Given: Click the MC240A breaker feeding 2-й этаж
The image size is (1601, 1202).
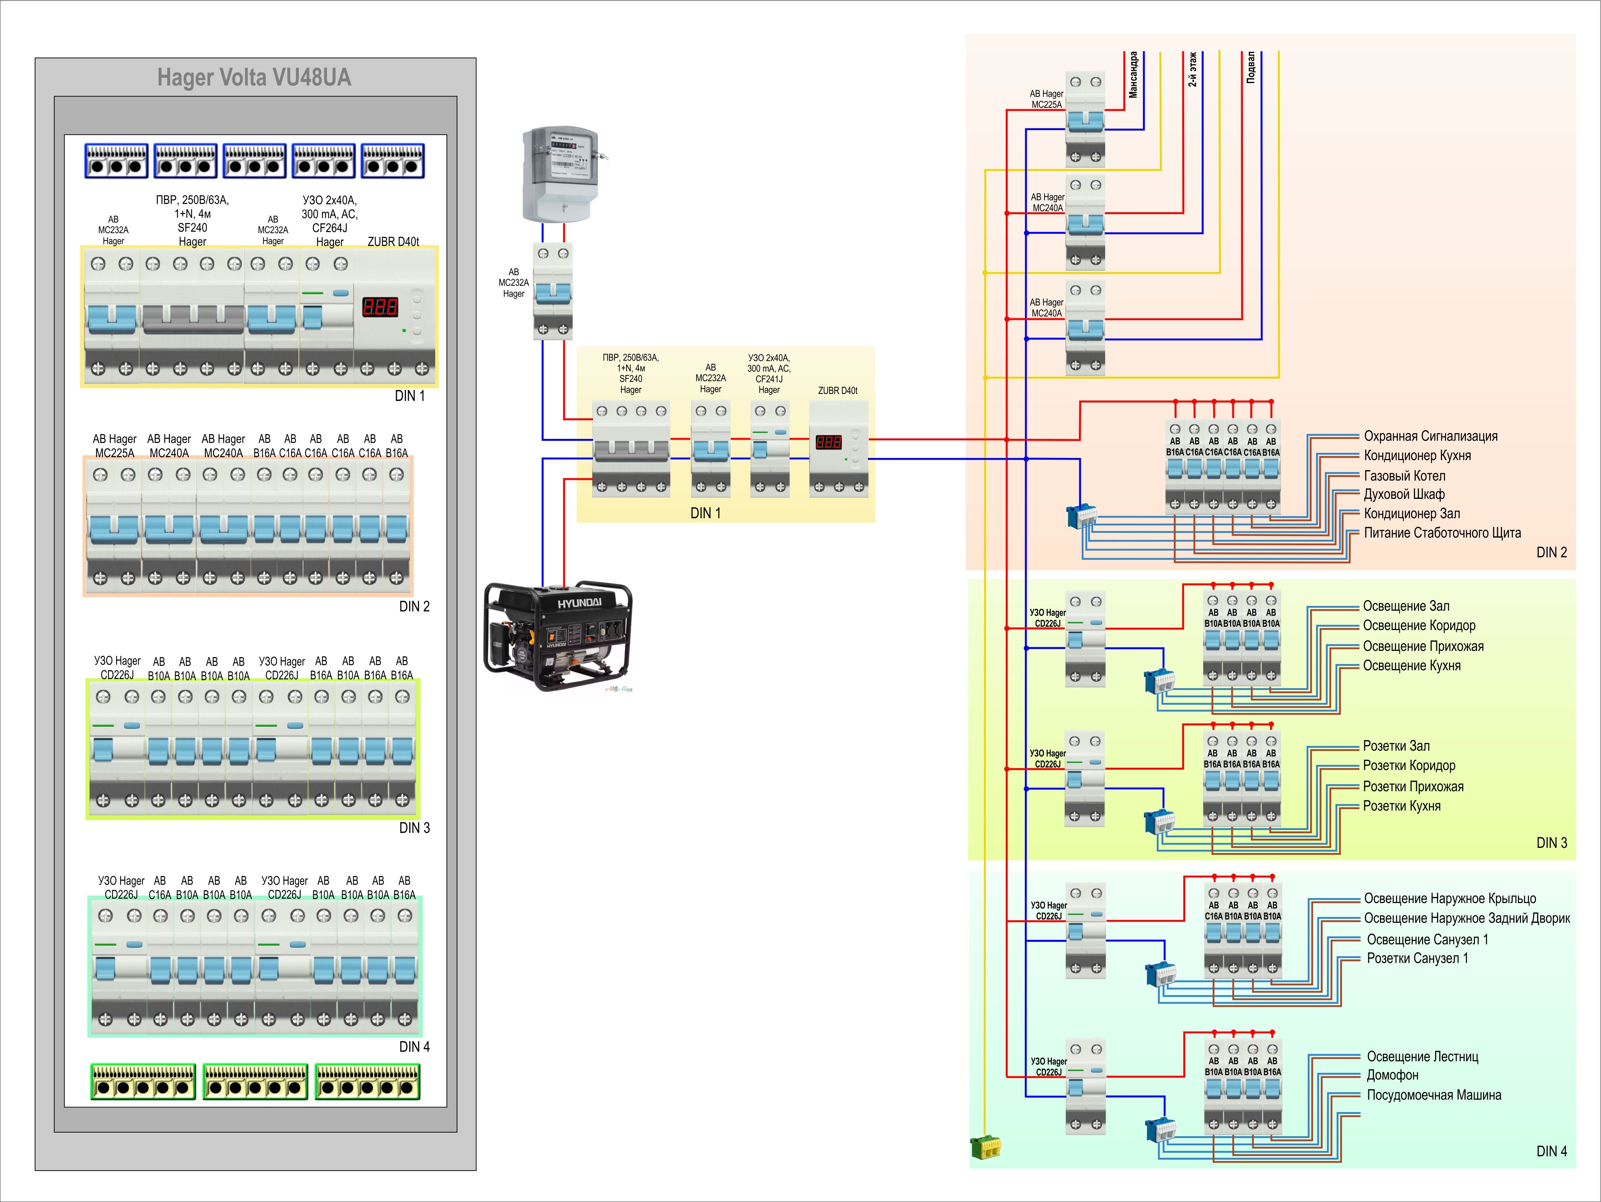Looking at the screenshot, I should point(1086,222).
